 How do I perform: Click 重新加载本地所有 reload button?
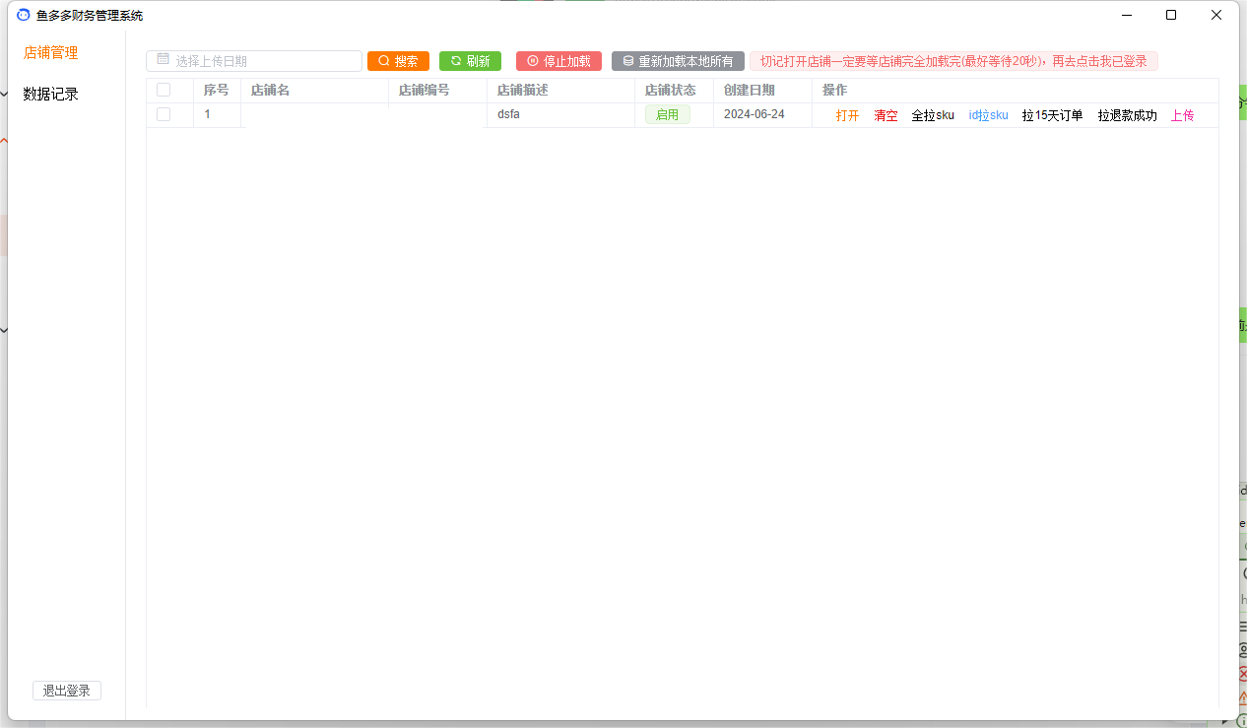(678, 61)
